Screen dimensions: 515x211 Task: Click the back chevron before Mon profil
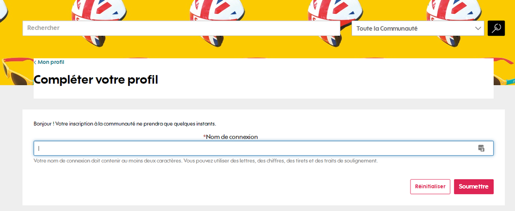(x=35, y=62)
